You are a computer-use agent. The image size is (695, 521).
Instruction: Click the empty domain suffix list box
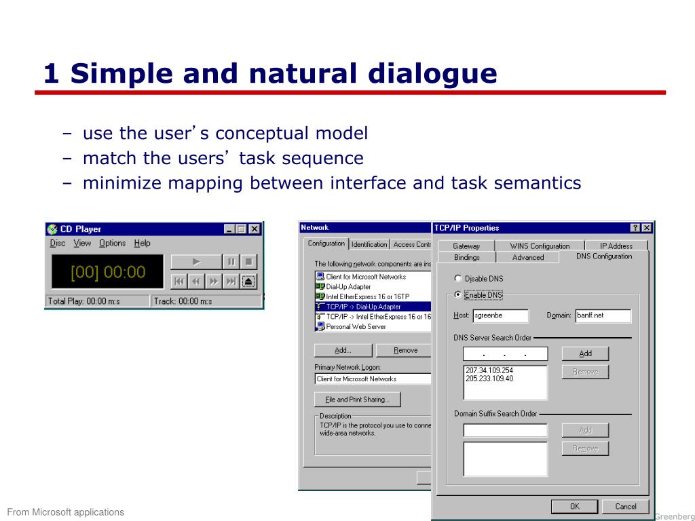pos(505,459)
